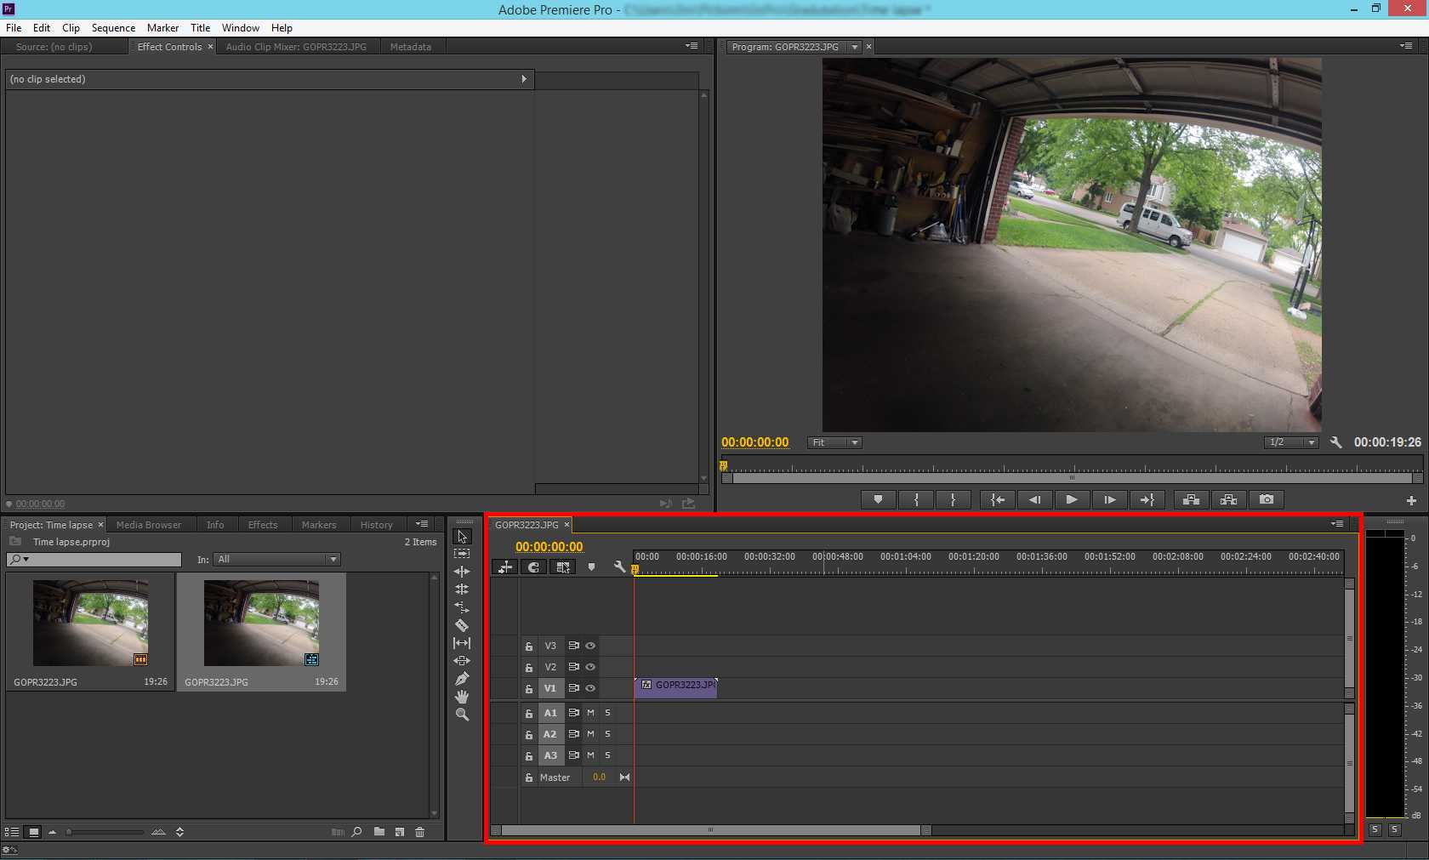Screen dimensions: 1429x860
Task: Expand the no clip selected arrow
Action: point(523,79)
